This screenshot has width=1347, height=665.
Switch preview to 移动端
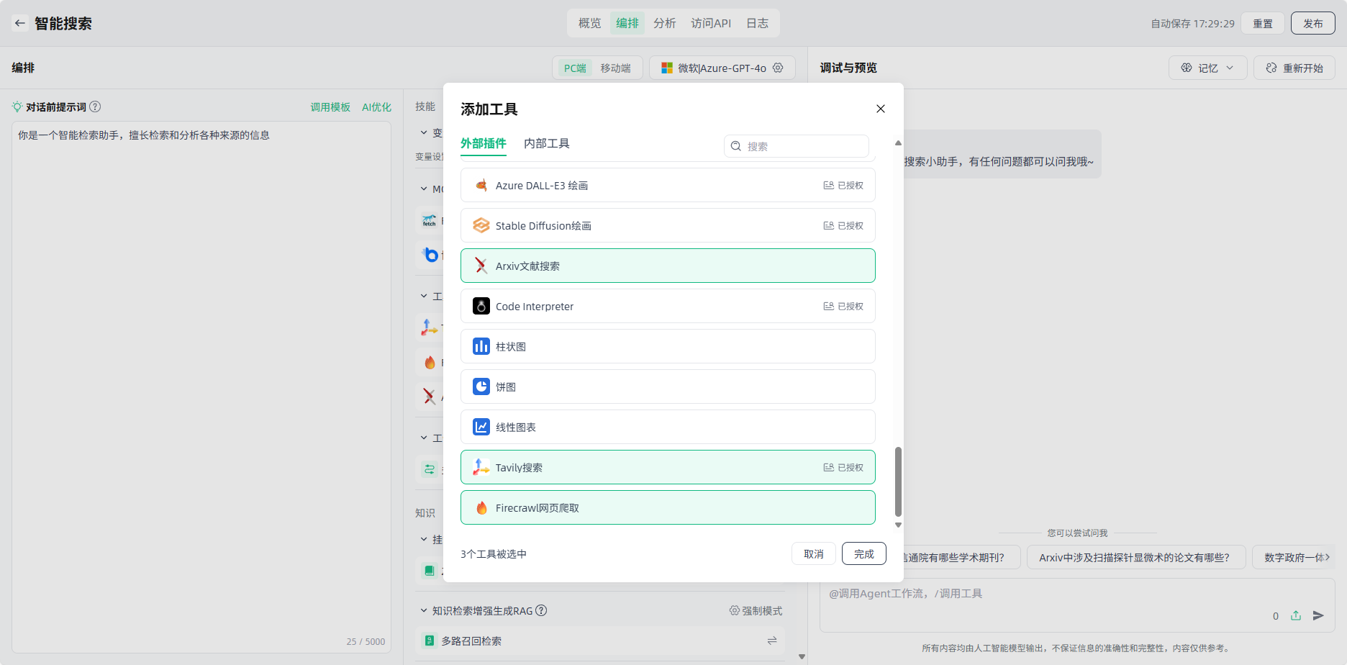616,68
